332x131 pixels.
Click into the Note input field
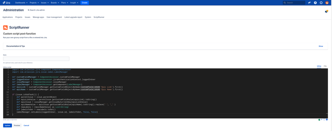point(36,59)
